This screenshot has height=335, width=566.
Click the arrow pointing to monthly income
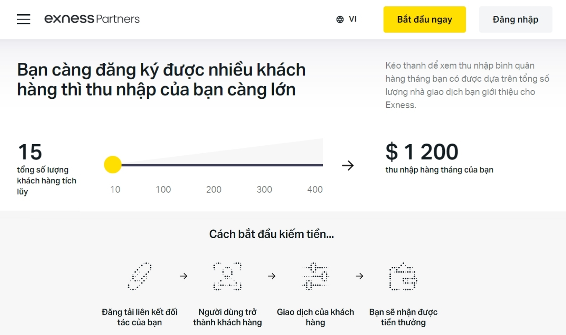click(x=348, y=165)
